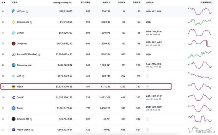Open the Gemini logo icon
Image resolution: width=218 pixels, height=135 pixels.
[x=14, y=33]
